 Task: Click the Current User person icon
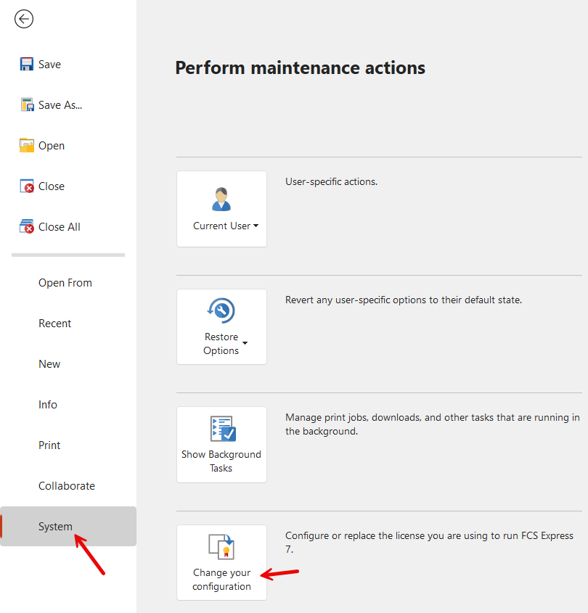(x=221, y=199)
